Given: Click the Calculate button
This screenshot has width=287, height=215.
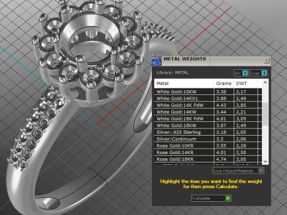Looking at the screenshot, I should (x=211, y=198).
